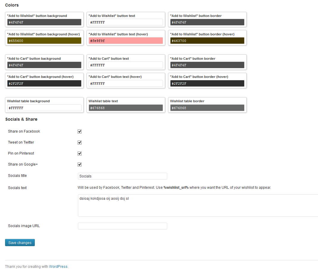Edit Add to Wishlist button text color
This screenshot has width=318, height=269.
(126, 22)
